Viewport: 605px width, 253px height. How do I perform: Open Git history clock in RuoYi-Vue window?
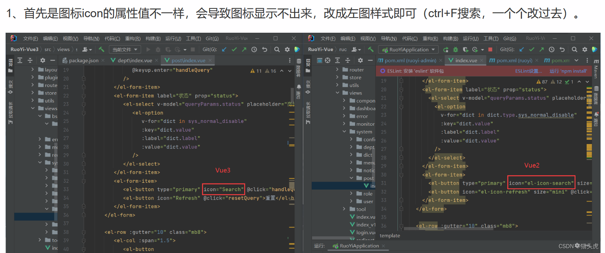pos(552,49)
